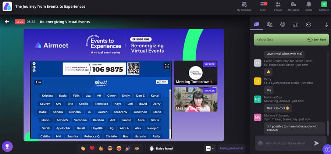Screen dimensions: 331x154
Task: Click player name Nishchal in Kahoot lobby
Action: pyautogui.click(x=75, y=112)
